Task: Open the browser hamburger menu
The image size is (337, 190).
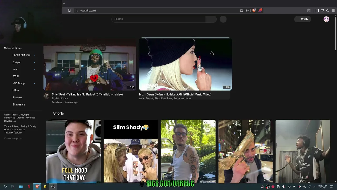Action: pyautogui.click(x=333, y=11)
